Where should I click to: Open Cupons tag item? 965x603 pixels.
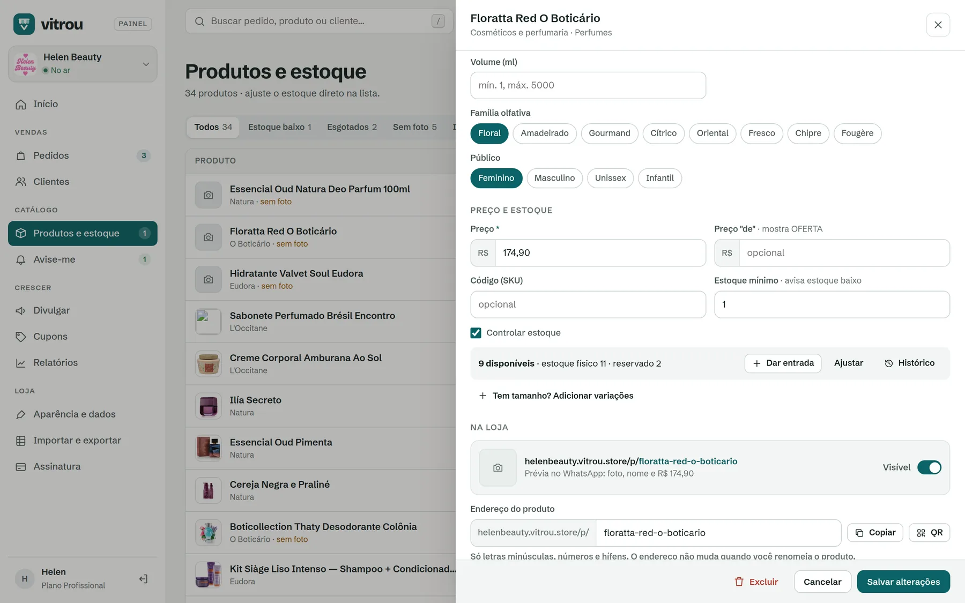coord(83,337)
